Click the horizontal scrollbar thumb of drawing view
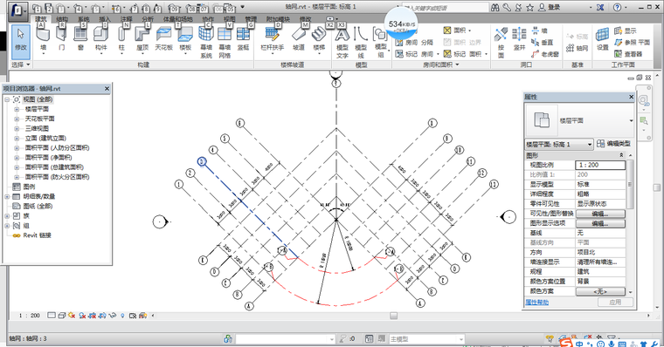 click(393, 316)
